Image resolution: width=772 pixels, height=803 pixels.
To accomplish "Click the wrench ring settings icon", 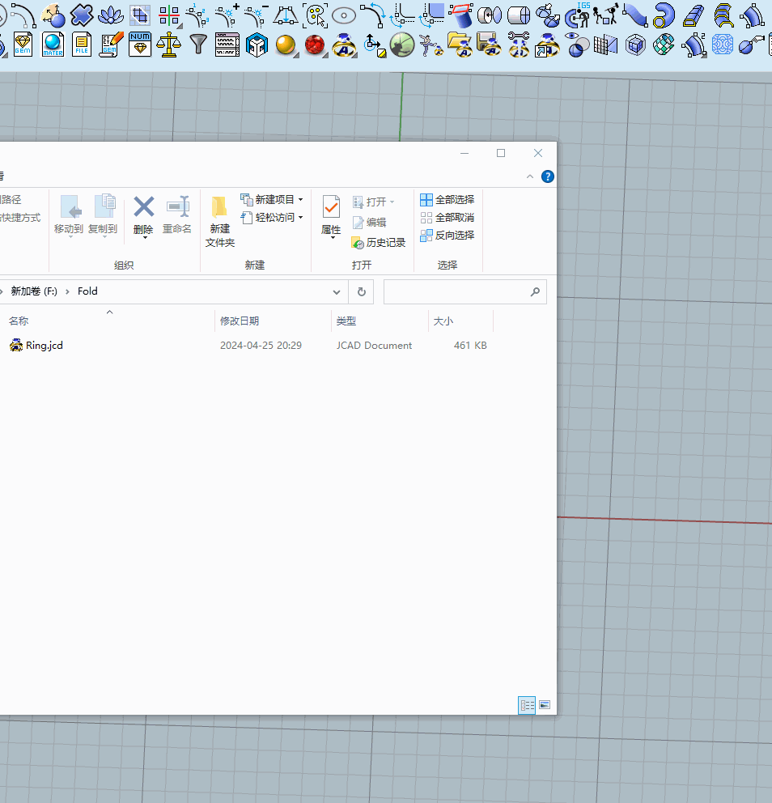I will [519, 45].
